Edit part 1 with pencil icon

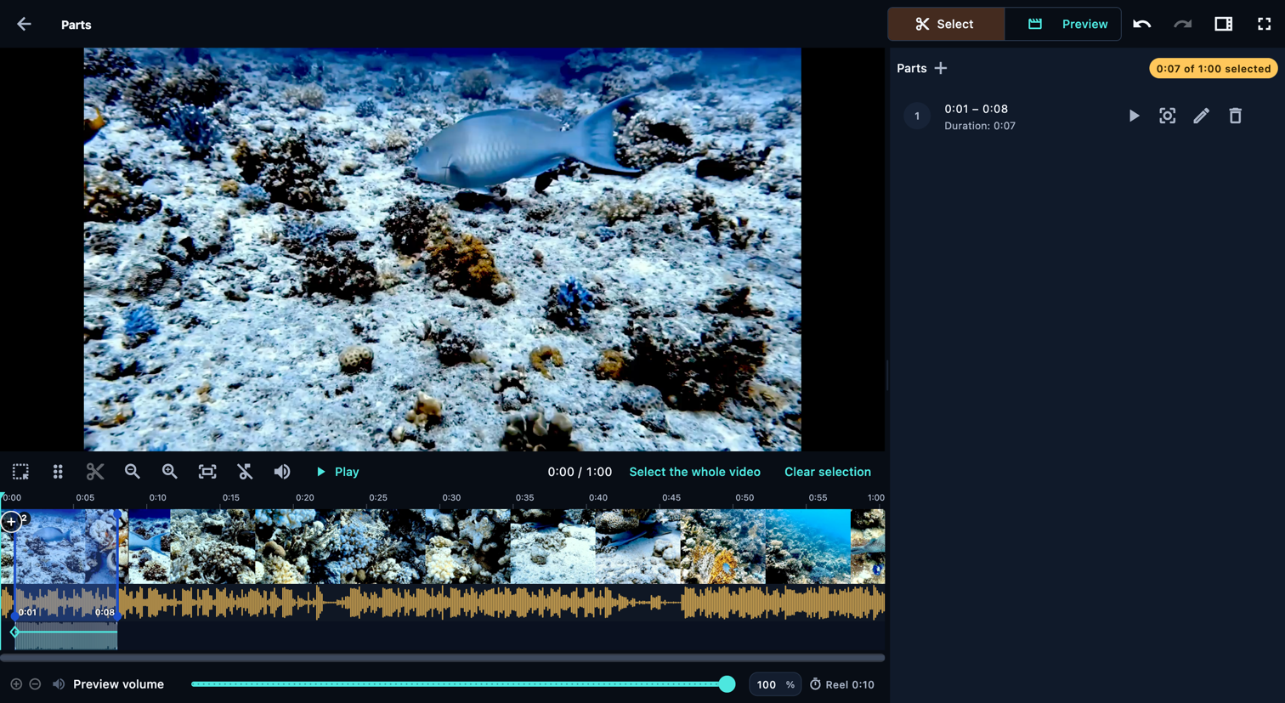[1201, 116]
